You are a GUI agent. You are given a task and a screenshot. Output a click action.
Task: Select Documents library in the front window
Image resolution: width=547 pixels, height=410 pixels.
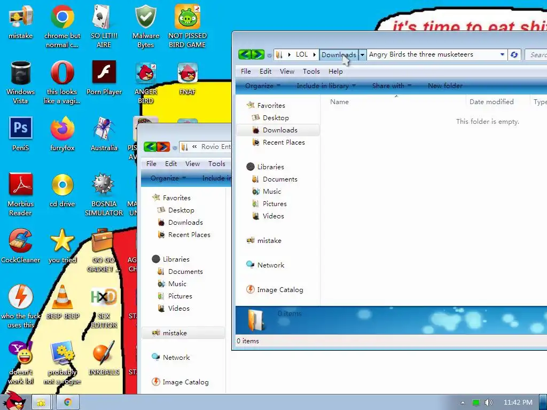click(x=275, y=179)
